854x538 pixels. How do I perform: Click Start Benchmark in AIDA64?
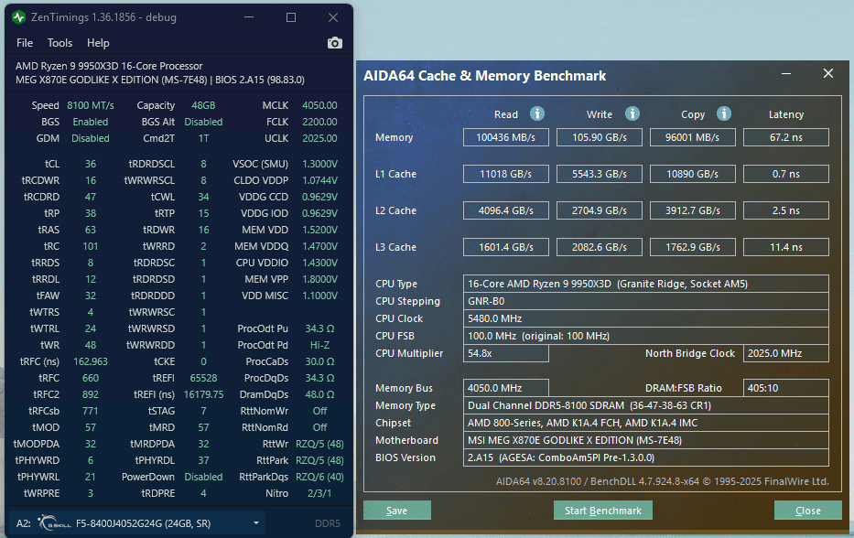(603, 511)
